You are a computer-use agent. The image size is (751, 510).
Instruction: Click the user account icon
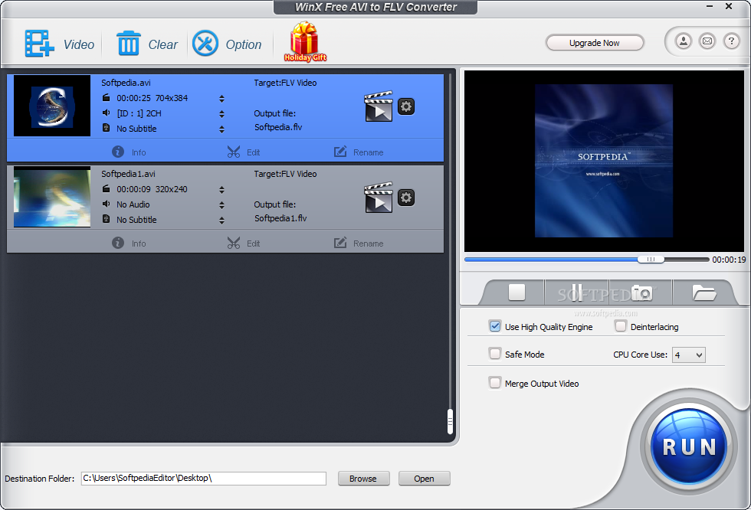click(684, 41)
